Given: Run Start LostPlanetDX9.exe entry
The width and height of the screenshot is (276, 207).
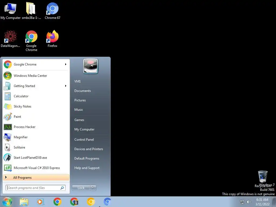Looking at the screenshot, I should tap(36, 157).
